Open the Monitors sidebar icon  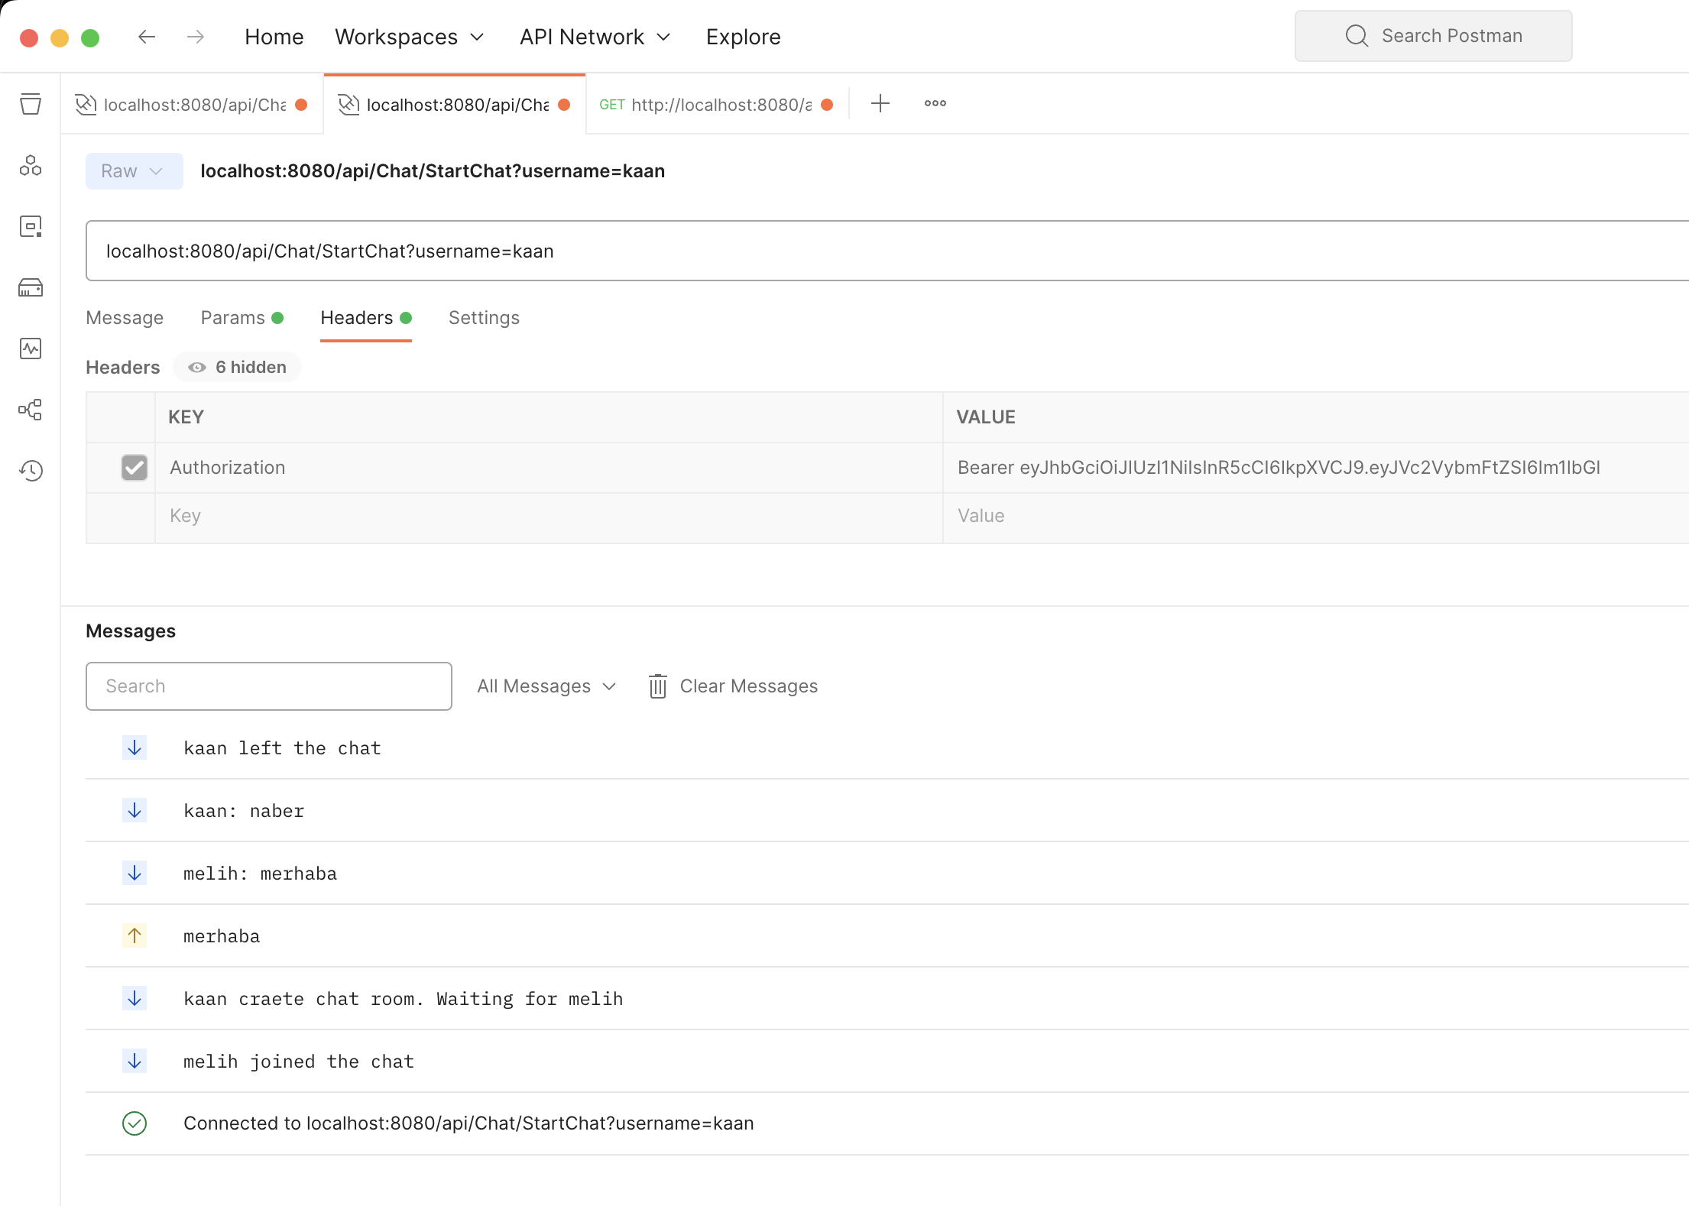31,349
